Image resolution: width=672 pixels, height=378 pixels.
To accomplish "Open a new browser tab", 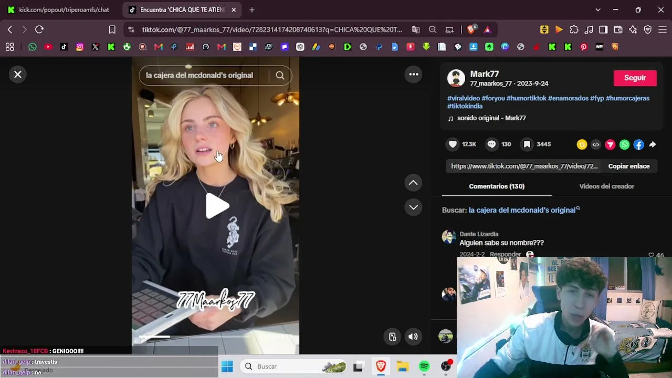I will click(x=252, y=10).
